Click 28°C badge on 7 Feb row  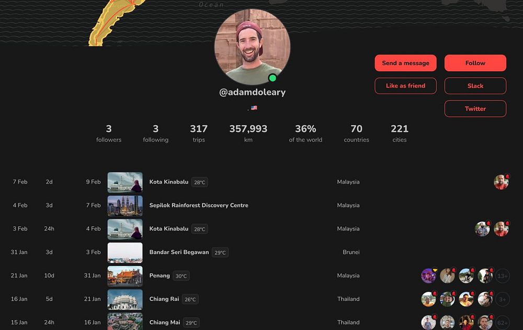pos(199,182)
